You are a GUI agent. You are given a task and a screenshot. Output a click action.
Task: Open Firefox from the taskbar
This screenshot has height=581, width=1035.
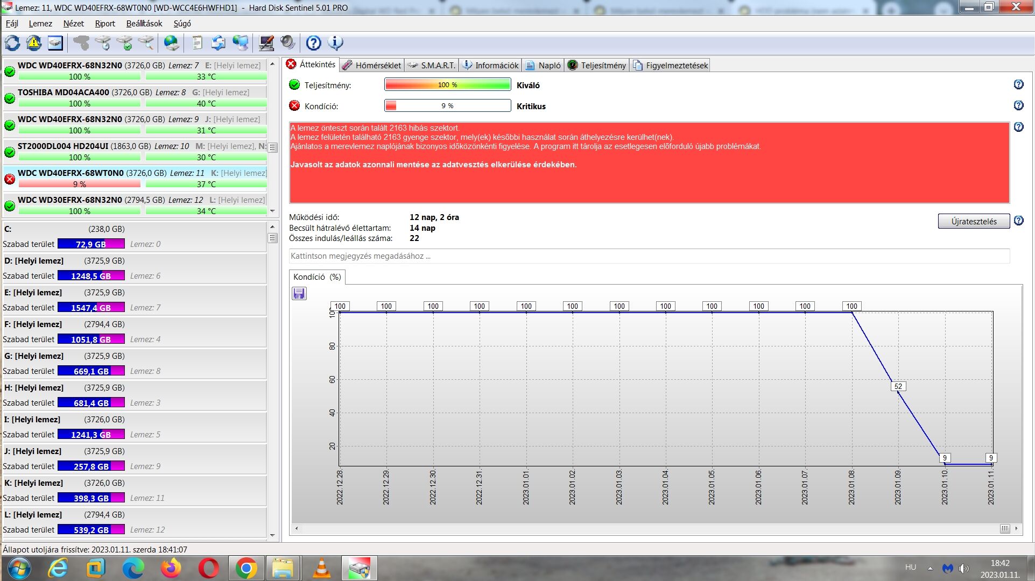pos(171,568)
